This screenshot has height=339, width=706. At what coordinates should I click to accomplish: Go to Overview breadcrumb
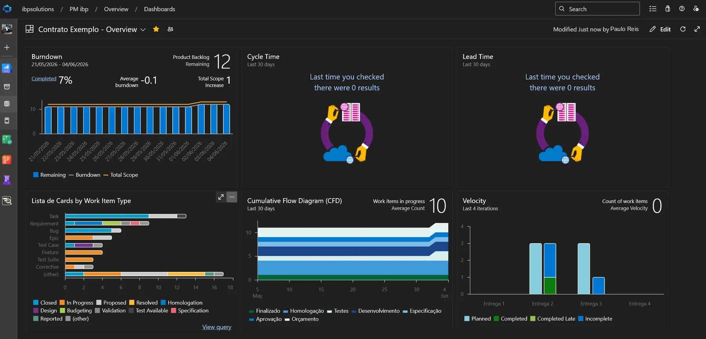tap(116, 9)
